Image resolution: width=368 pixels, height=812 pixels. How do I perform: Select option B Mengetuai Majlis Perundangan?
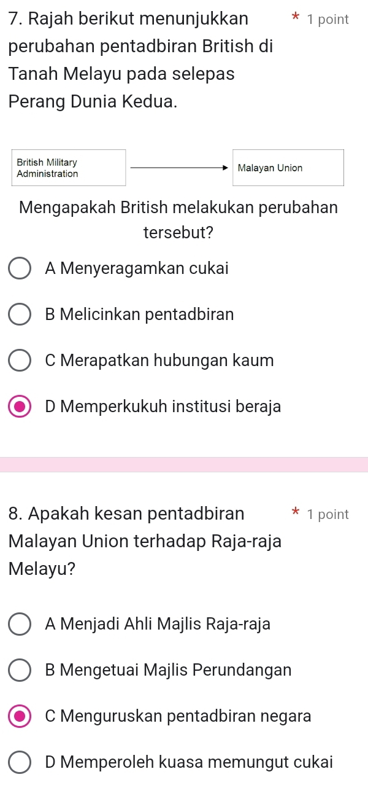click(x=20, y=670)
